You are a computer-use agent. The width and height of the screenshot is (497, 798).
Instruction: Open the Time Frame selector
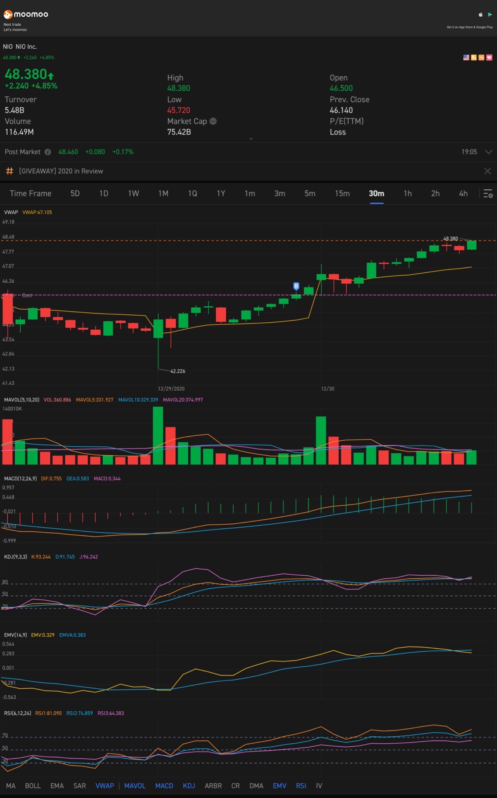(30, 194)
